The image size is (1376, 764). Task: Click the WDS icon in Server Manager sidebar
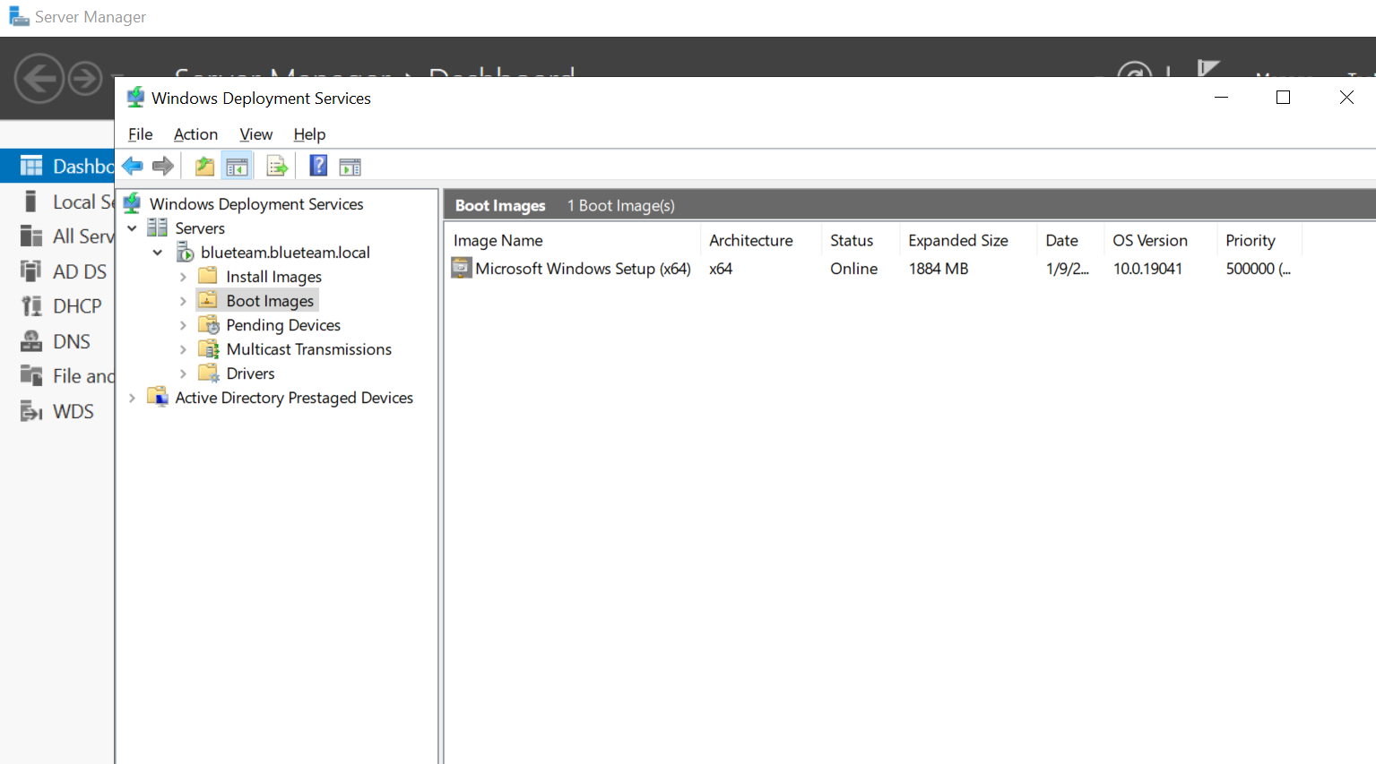31,411
